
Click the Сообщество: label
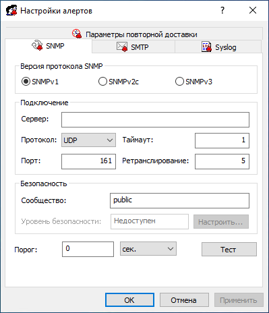point(44,200)
